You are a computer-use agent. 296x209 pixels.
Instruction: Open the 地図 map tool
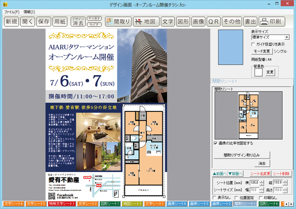point(147,21)
